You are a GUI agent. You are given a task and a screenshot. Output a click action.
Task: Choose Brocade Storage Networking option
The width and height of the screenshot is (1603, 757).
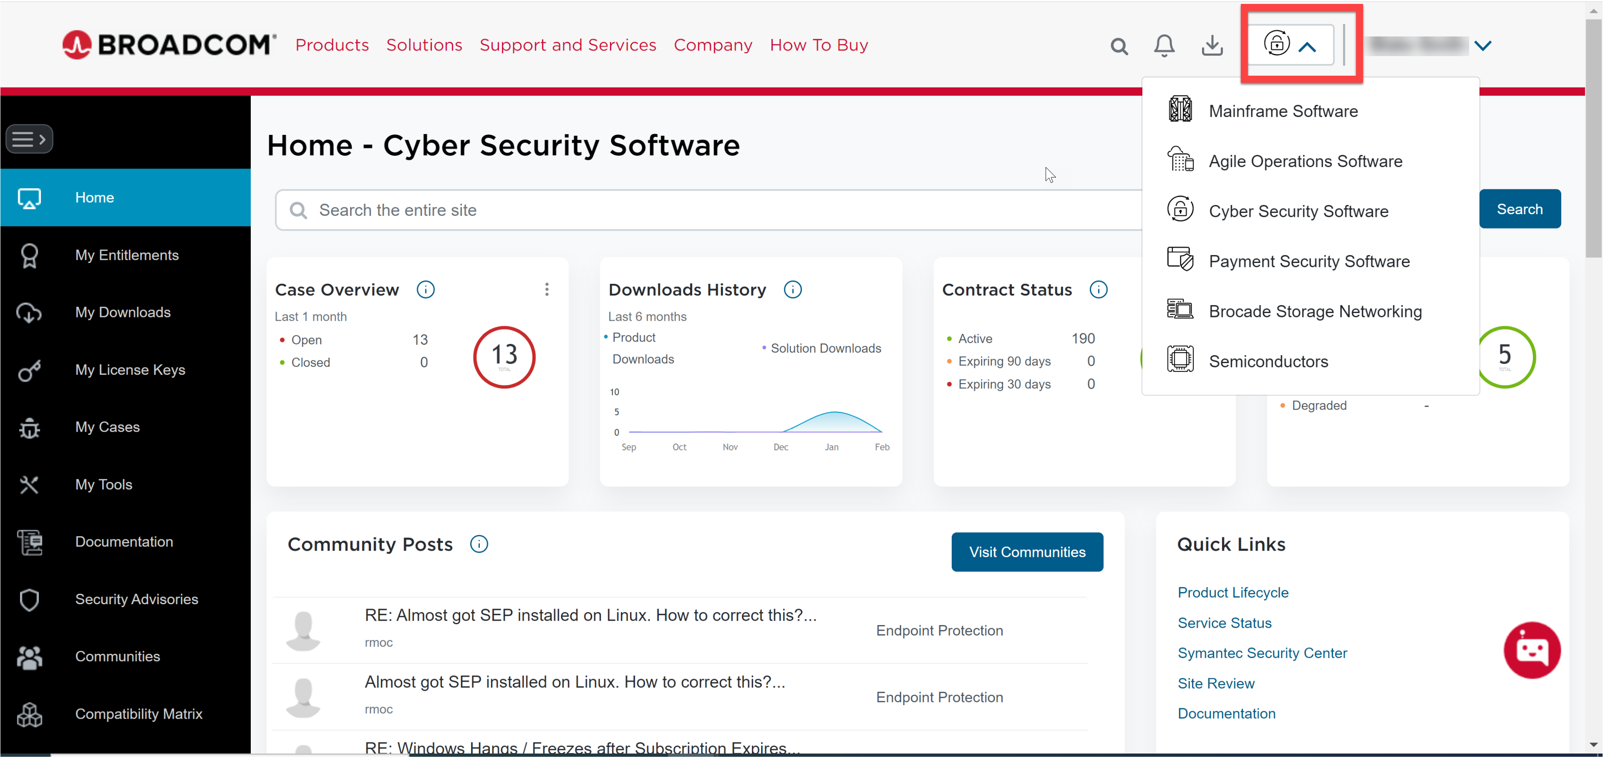pyautogui.click(x=1310, y=311)
